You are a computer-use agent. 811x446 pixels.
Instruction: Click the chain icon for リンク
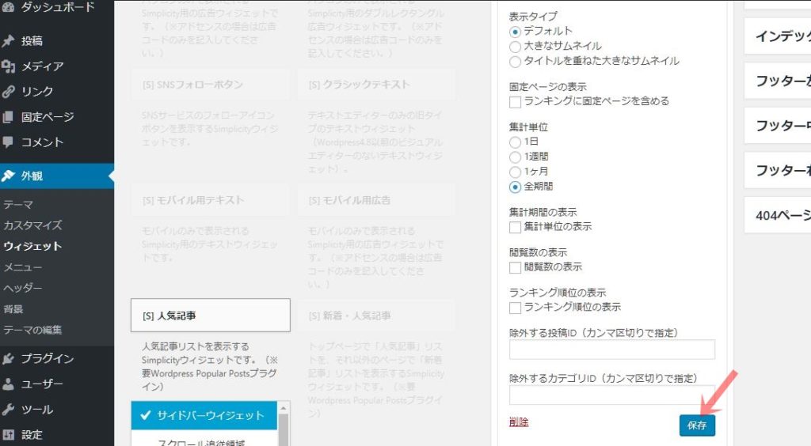pyautogui.click(x=9, y=92)
